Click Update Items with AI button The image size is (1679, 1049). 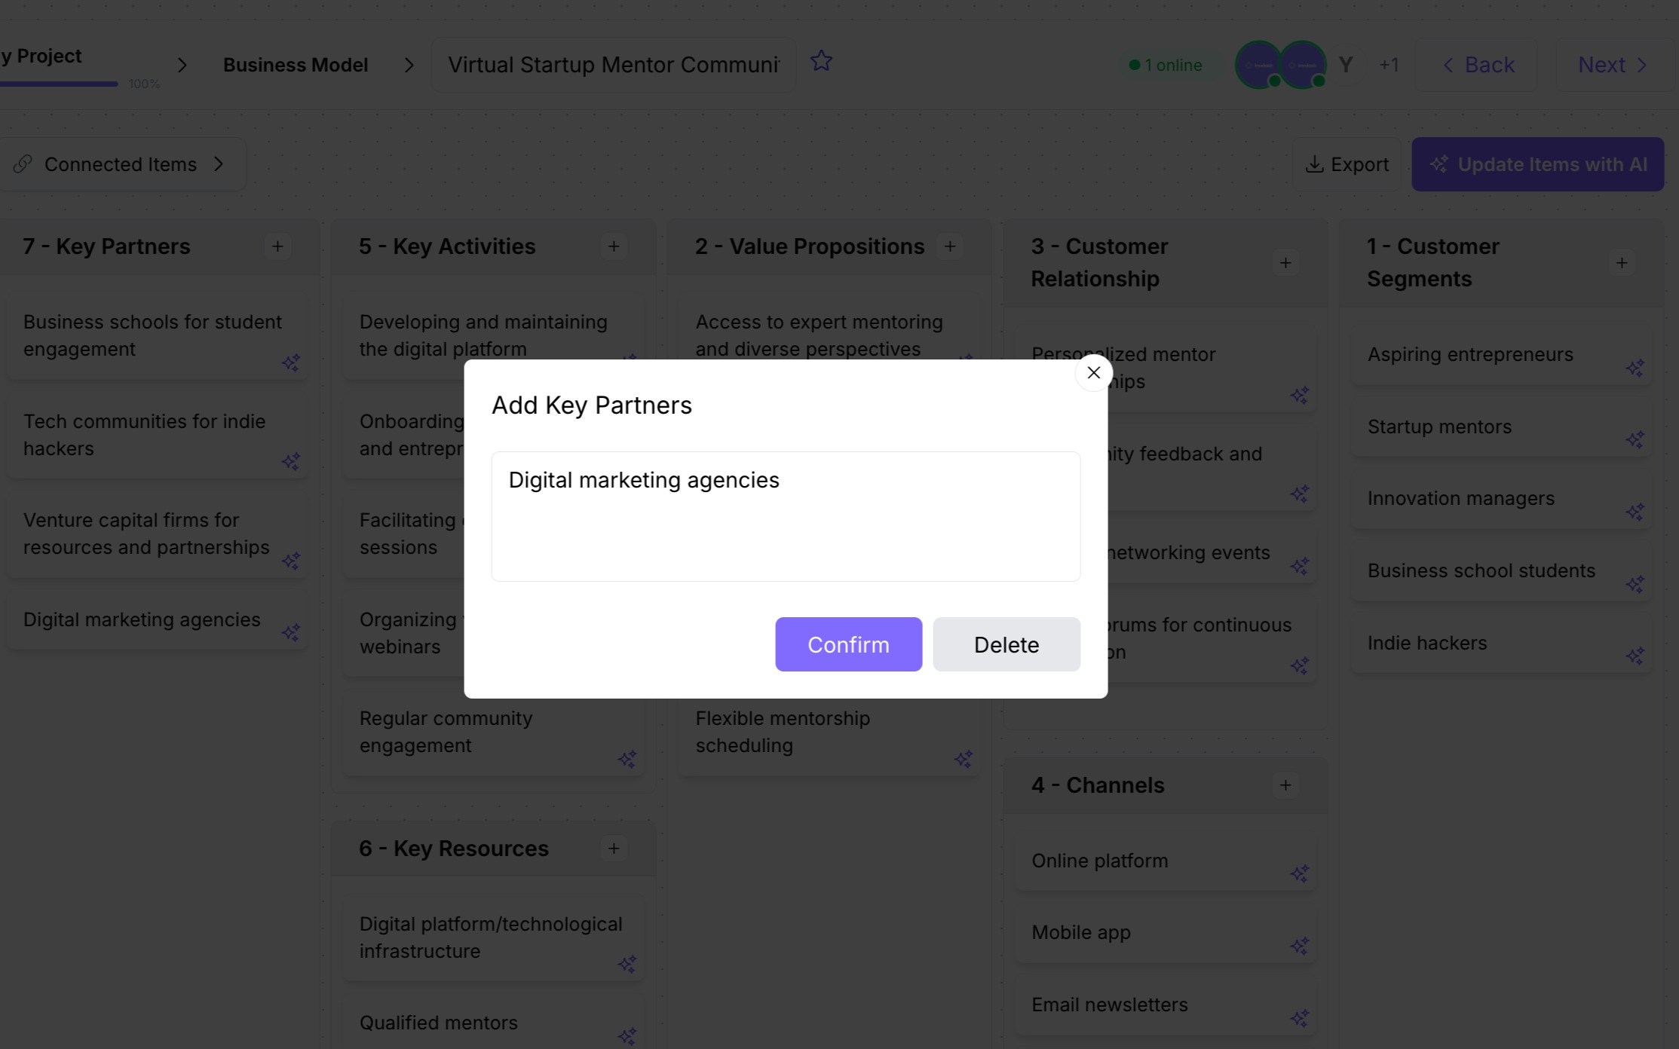1537,164
